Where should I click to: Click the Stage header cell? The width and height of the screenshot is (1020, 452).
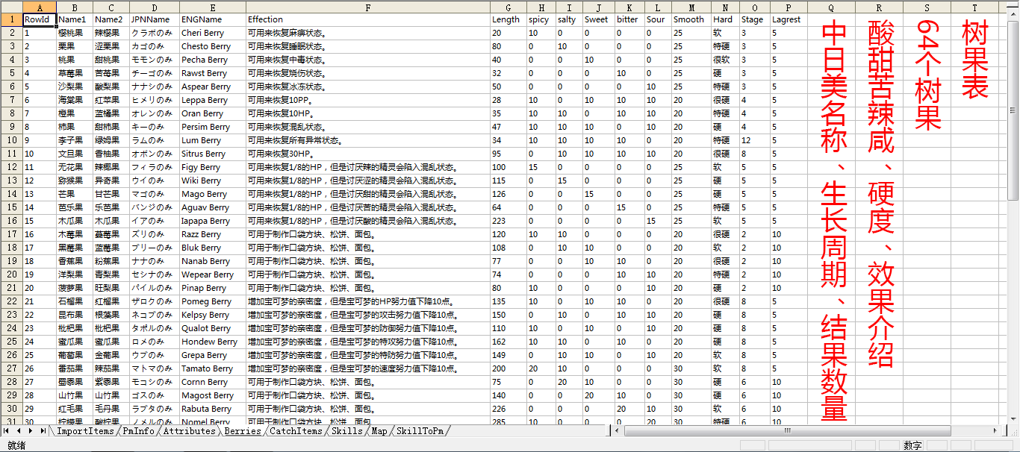[x=754, y=19]
